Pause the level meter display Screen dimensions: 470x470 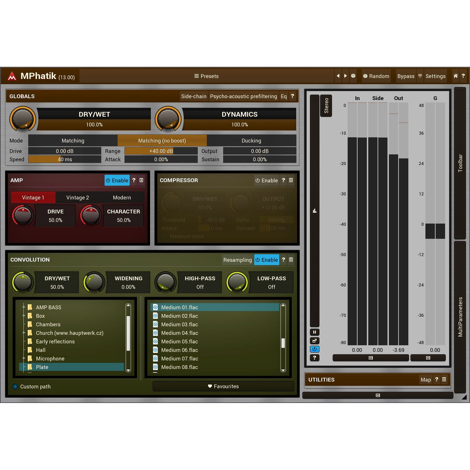(315, 332)
